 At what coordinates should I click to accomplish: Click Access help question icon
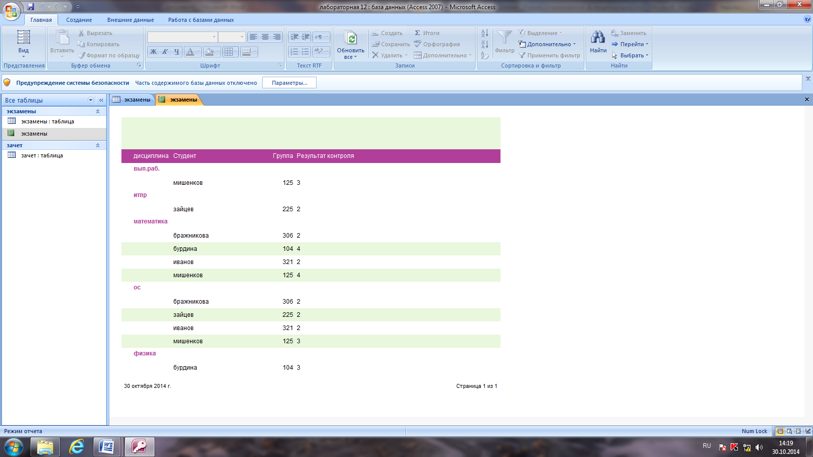point(807,19)
